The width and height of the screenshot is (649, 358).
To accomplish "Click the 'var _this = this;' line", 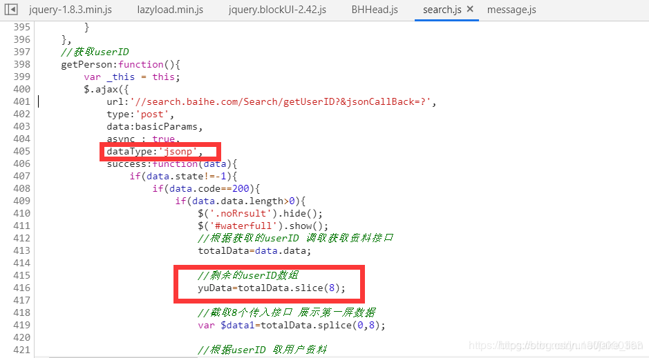I will click(x=131, y=77).
